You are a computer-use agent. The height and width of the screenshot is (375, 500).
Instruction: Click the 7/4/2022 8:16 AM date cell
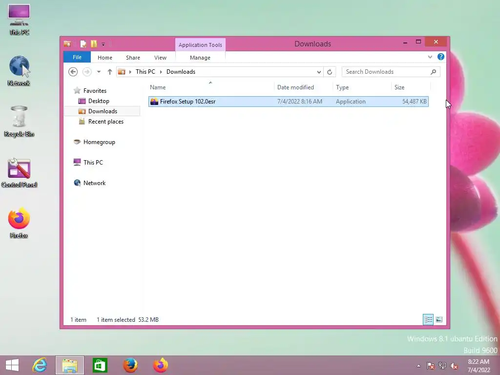coord(300,102)
